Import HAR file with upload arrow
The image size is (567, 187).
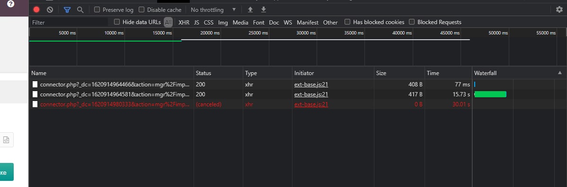(x=250, y=9)
